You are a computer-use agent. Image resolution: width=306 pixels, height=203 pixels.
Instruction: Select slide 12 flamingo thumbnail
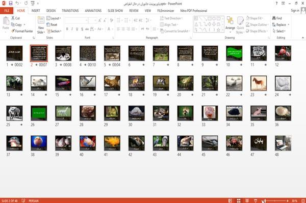click(x=283, y=53)
